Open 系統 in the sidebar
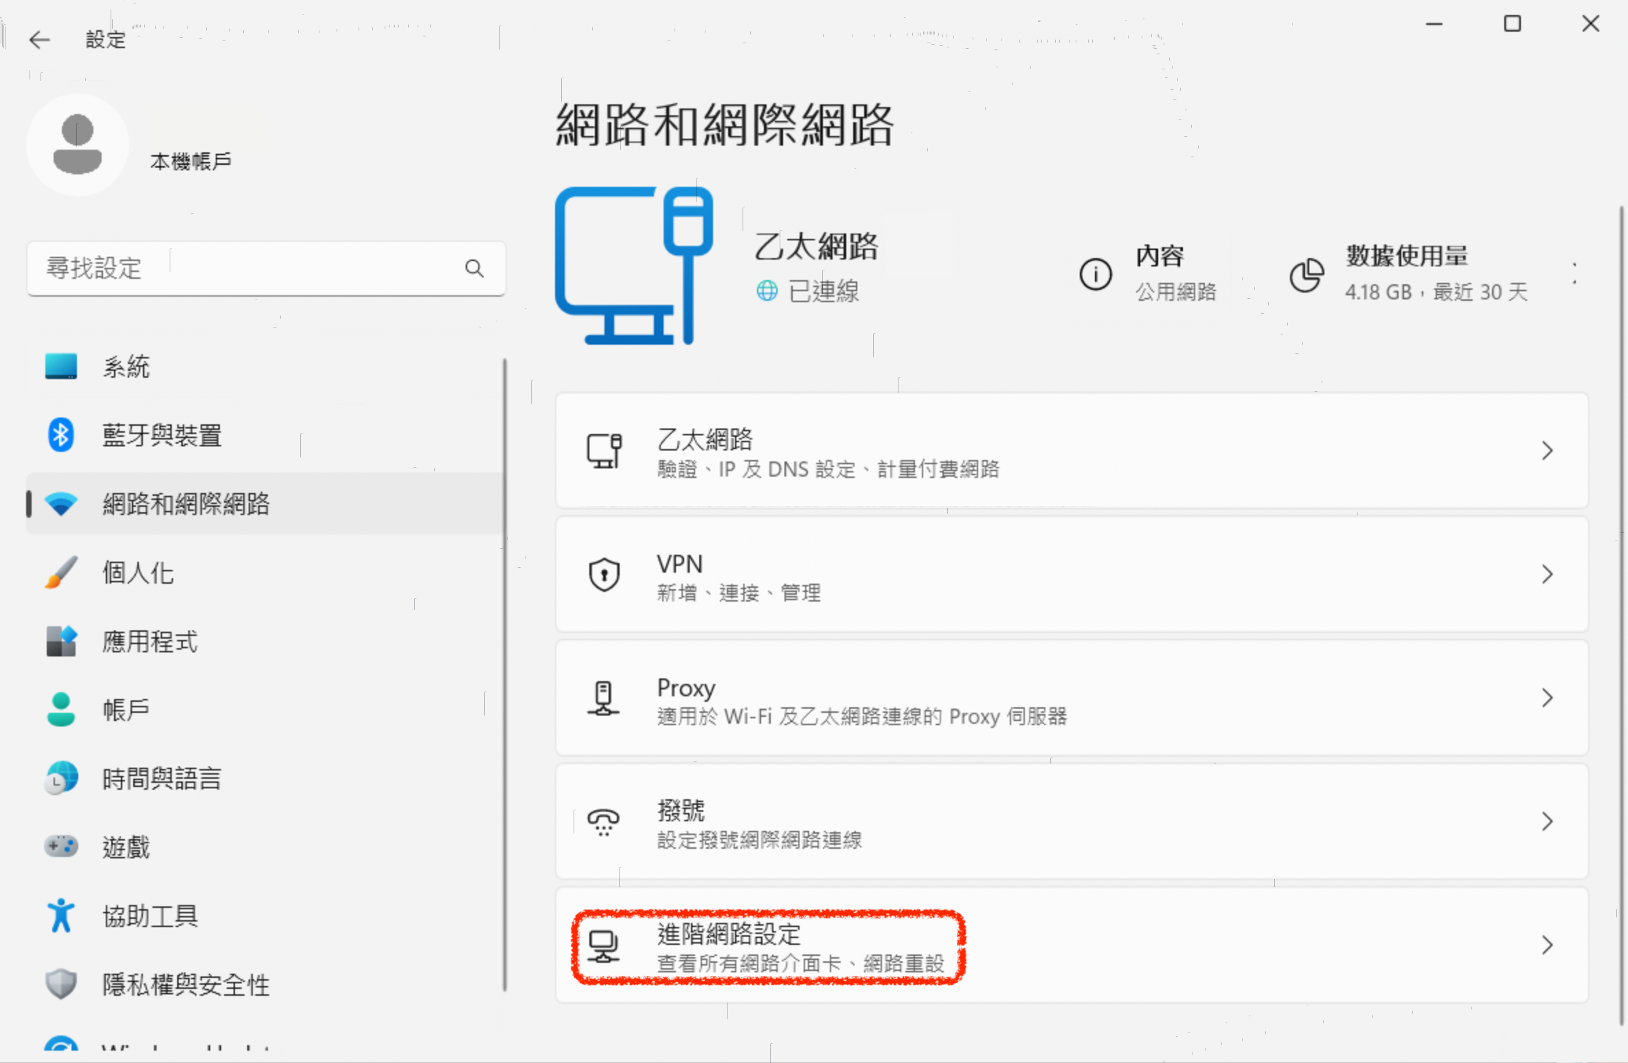 coord(126,367)
